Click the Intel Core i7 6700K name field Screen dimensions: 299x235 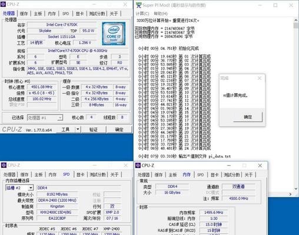pyautogui.click(x=62, y=25)
